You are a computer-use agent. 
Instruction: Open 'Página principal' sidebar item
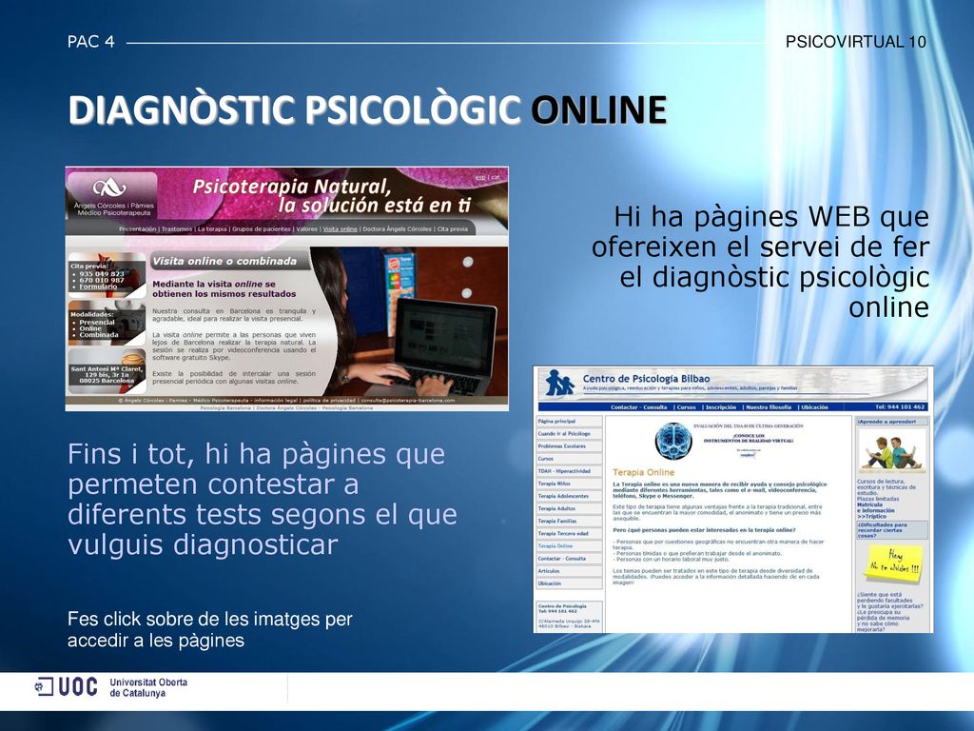[x=569, y=422]
